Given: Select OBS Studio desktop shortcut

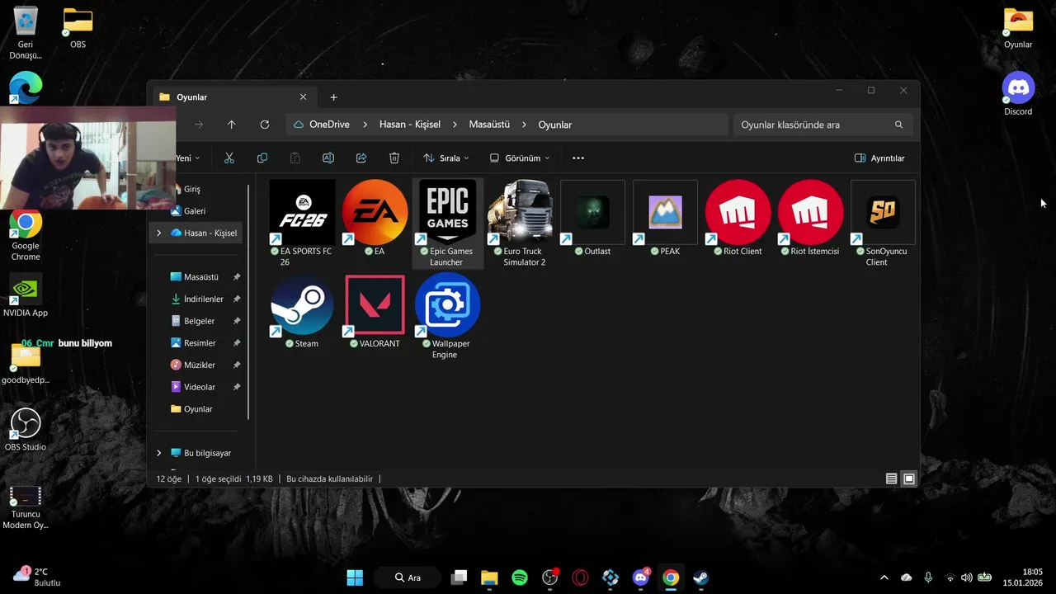Looking at the screenshot, I should coord(26,430).
